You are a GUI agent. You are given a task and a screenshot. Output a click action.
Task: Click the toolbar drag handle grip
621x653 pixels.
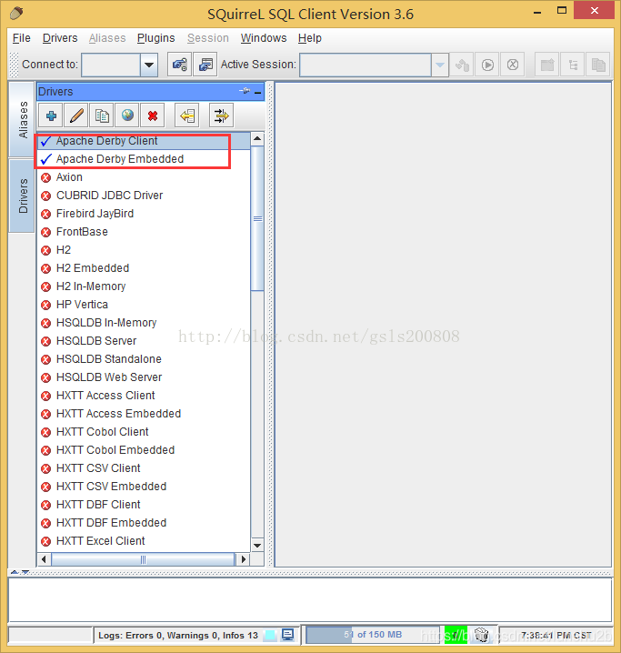[14, 65]
